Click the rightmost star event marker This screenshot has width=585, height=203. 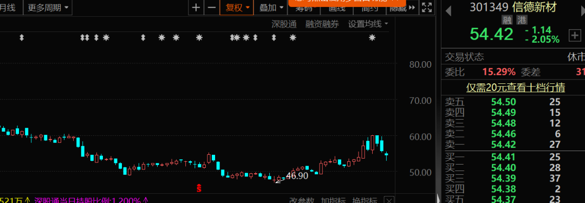[x=372, y=37]
